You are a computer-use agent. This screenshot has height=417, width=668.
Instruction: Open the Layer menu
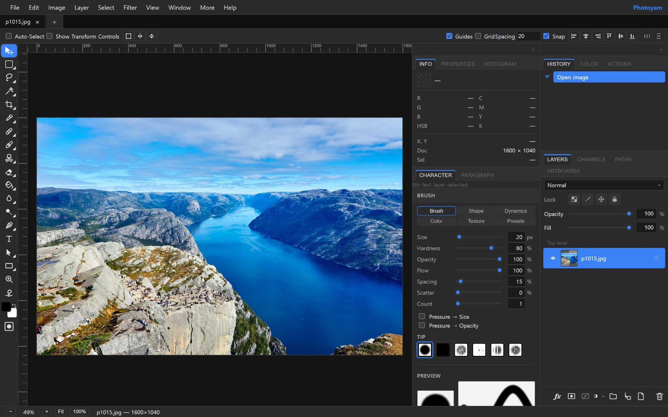pos(82,7)
